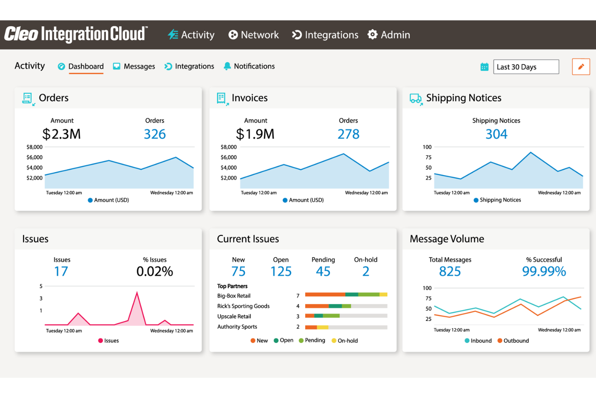Click the Invoices receipt icon
This screenshot has width=596, height=398.
click(221, 98)
